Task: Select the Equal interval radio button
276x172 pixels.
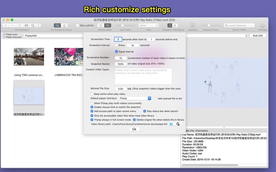Action: pos(116,52)
